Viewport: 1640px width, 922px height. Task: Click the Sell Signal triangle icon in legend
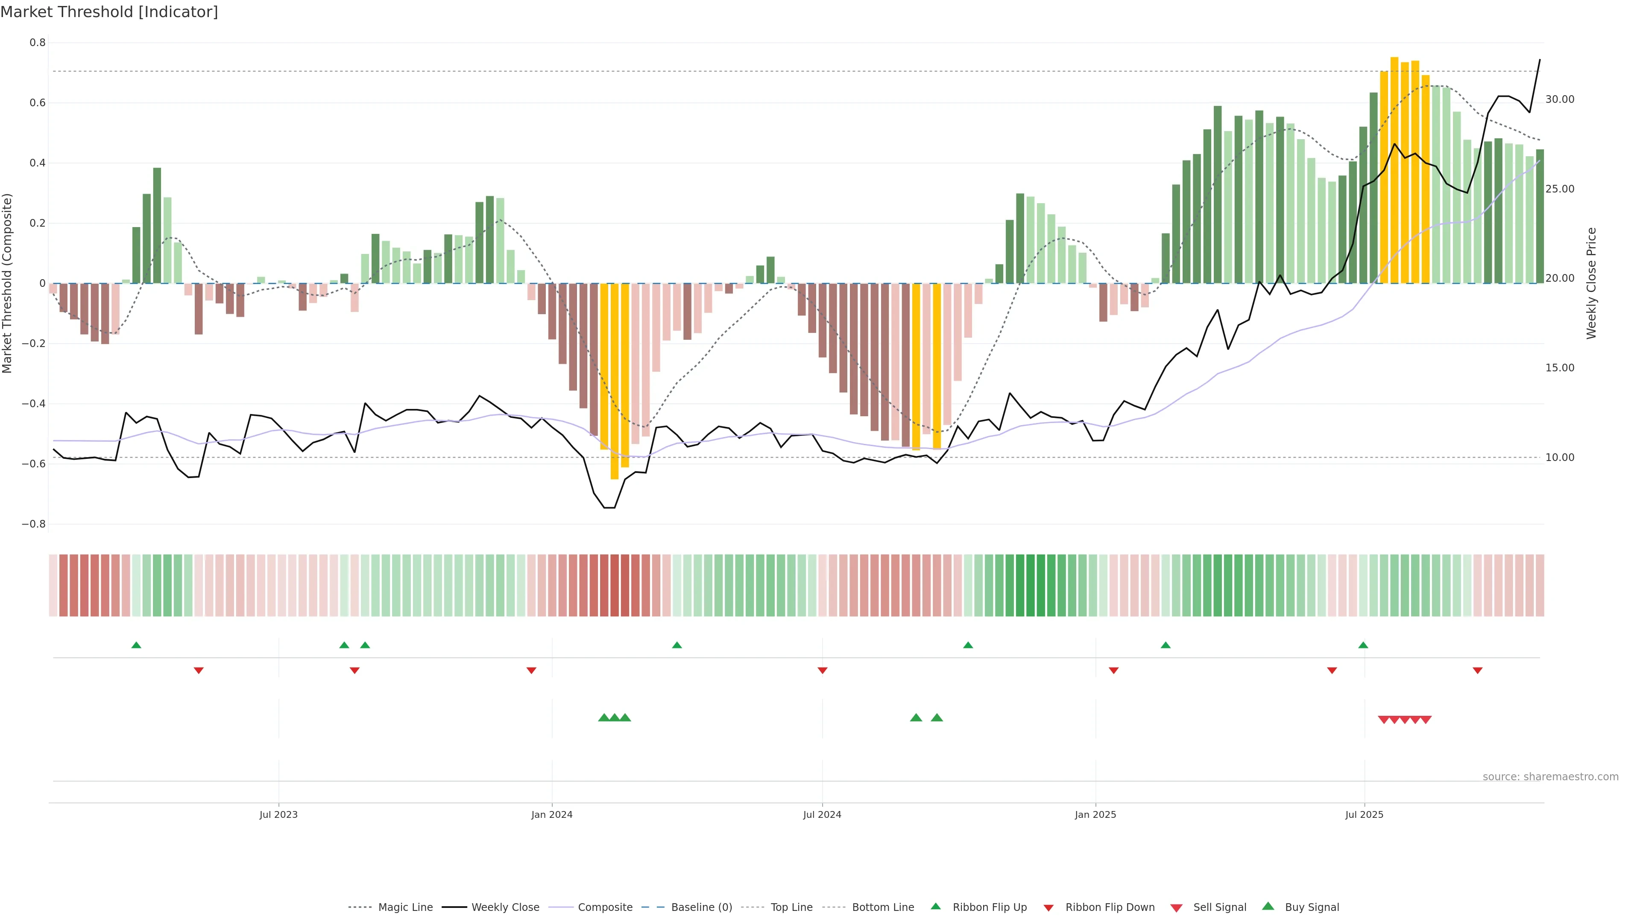pyautogui.click(x=1176, y=908)
